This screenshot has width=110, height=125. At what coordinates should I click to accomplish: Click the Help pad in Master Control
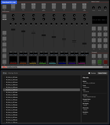tap(100, 46)
